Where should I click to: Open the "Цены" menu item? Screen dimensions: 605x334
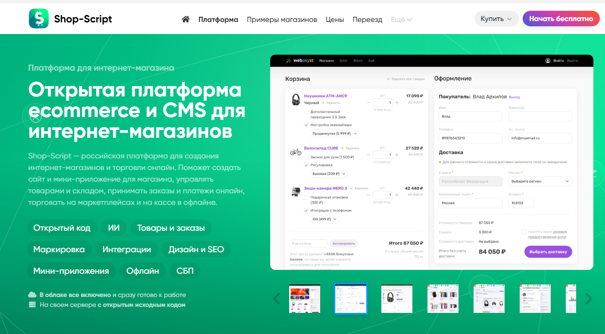(x=335, y=19)
